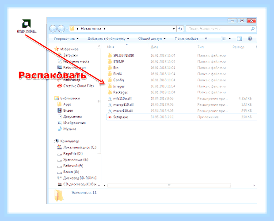The height and width of the screenshot is (221, 274).
Task: Open the Упорядочить menu
Action: click(66, 38)
